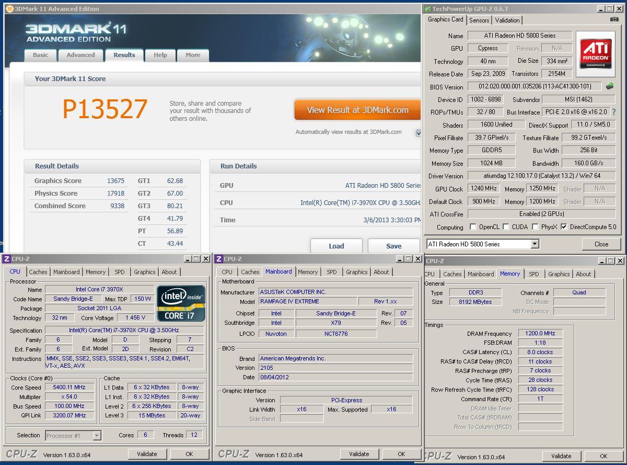Click the Bus Interface question mark icon
The height and width of the screenshot is (465, 627).
[614, 112]
